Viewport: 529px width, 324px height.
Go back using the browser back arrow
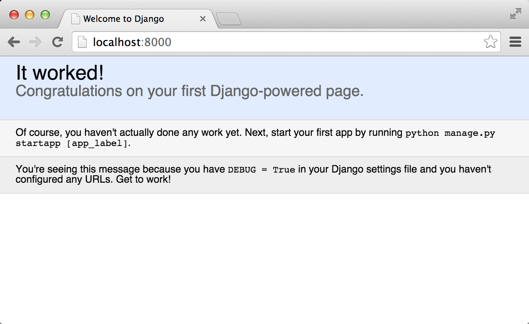tap(14, 42)
